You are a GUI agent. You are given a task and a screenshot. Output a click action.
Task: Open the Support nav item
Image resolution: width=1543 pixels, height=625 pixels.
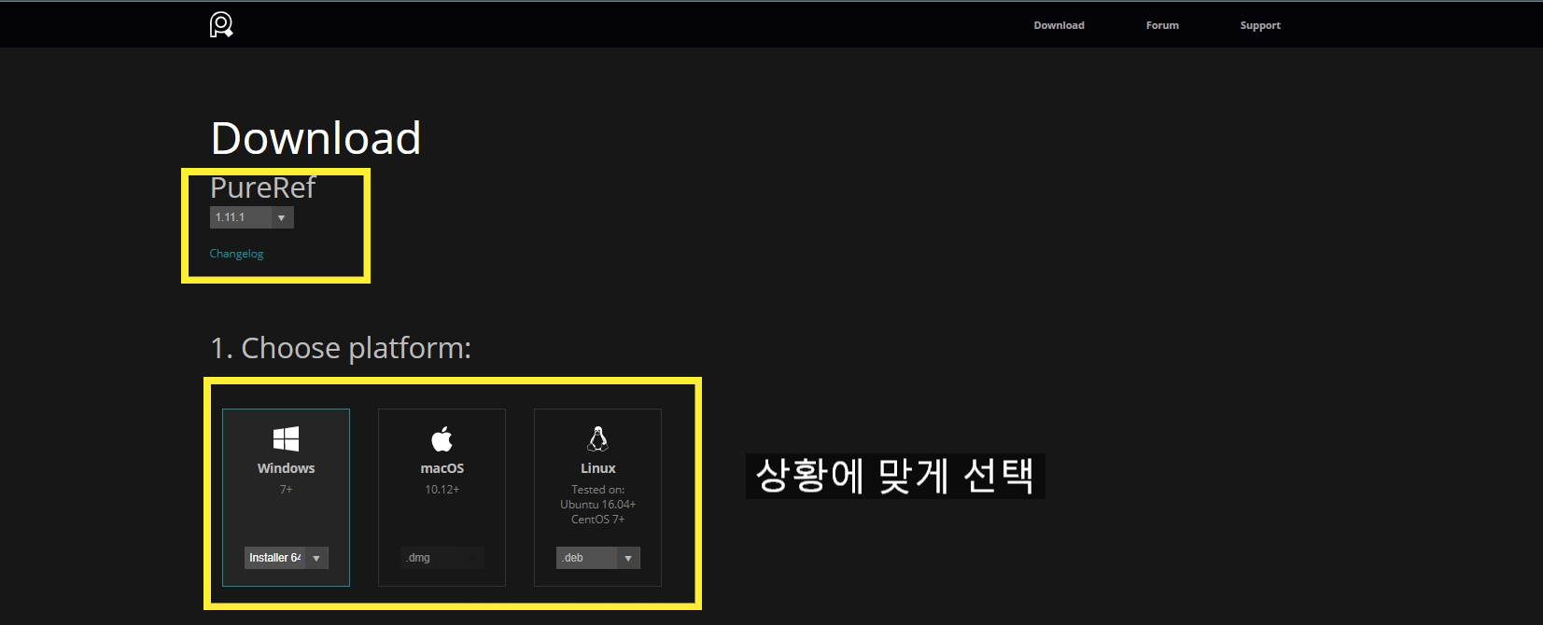pos(1260,25)
